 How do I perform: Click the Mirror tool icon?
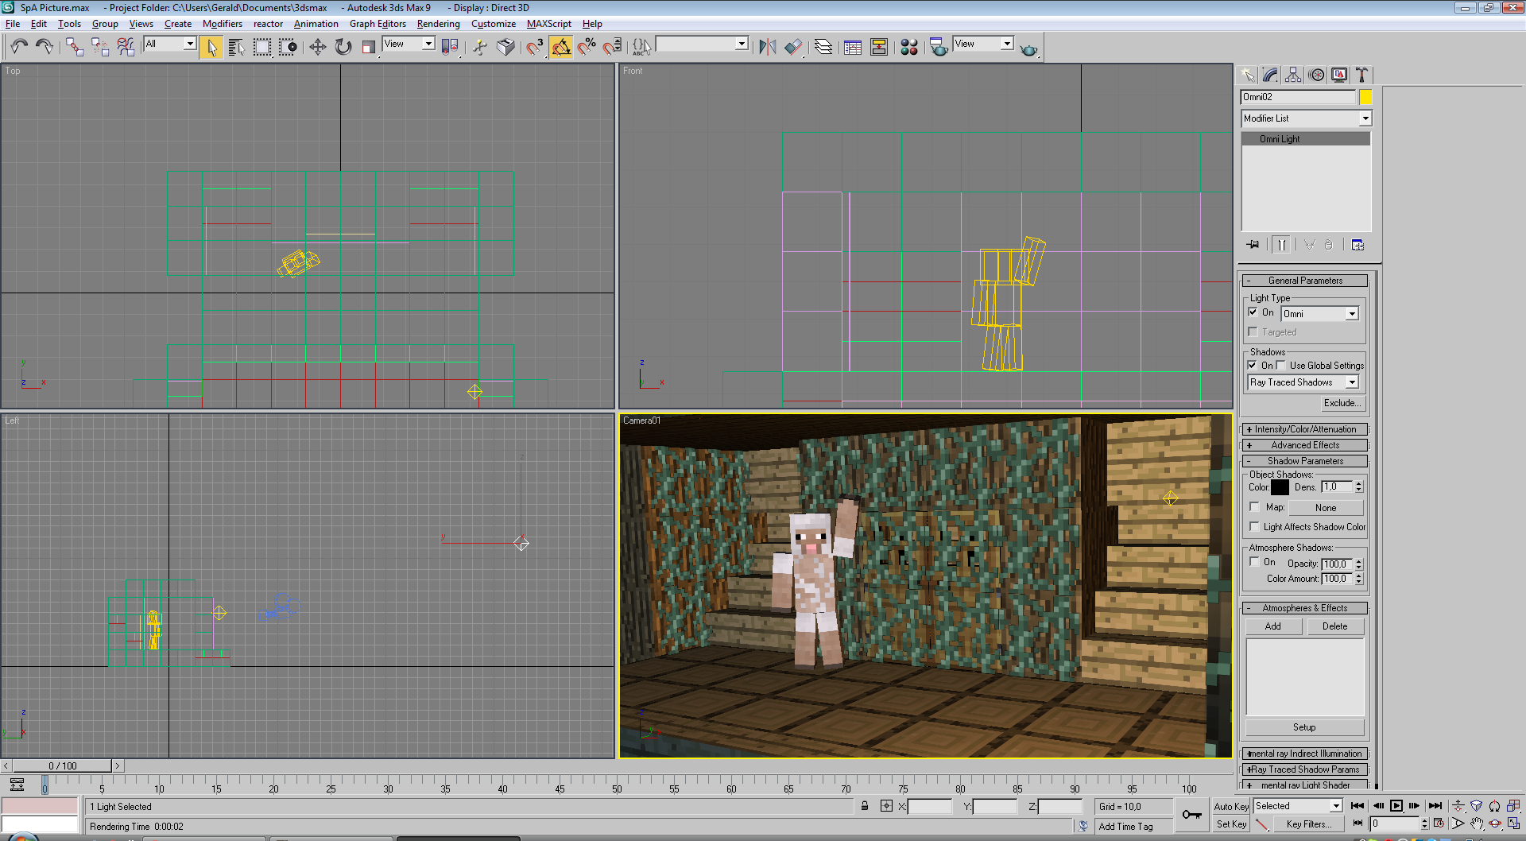(767, 48)
